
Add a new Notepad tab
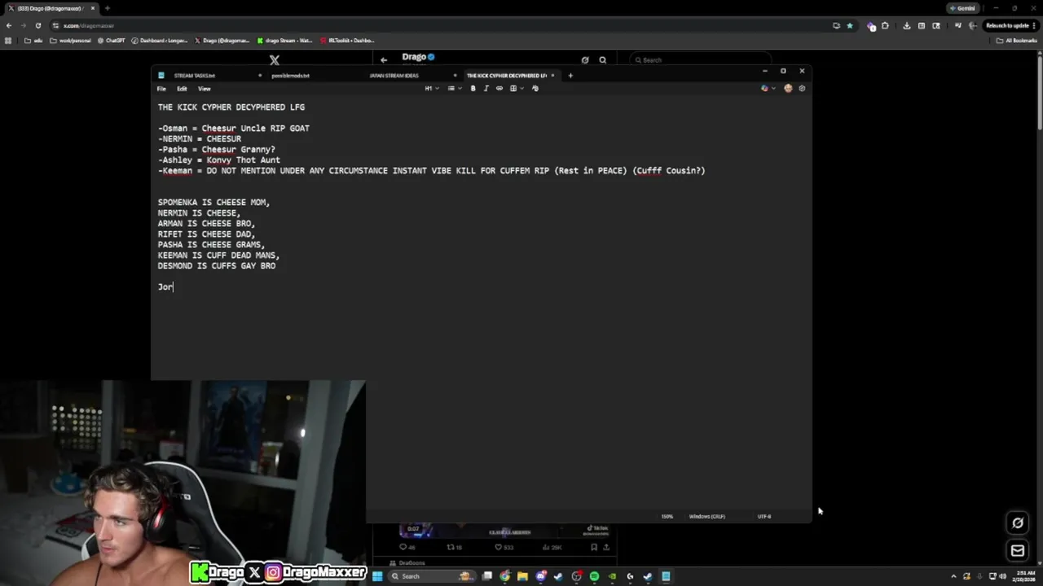(570, 76)
